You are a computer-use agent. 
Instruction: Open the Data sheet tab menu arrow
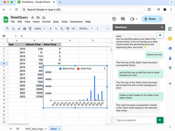point(59,129)
